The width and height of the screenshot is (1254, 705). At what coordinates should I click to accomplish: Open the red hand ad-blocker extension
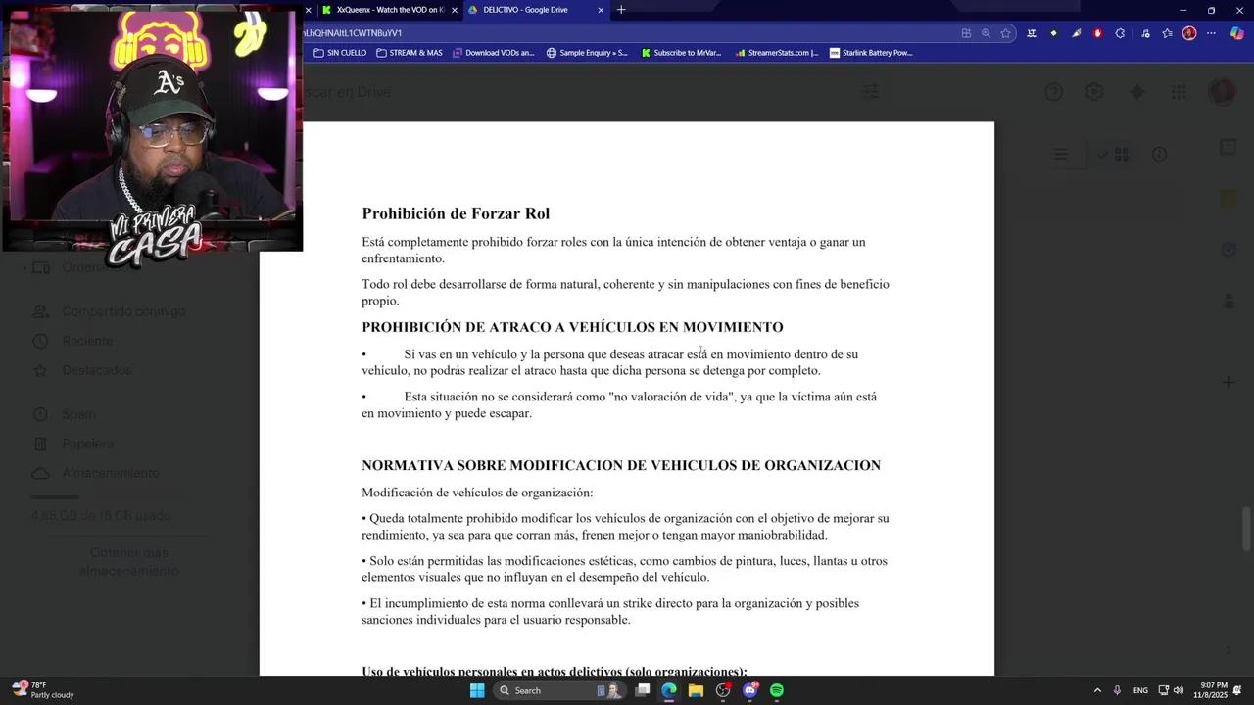tap(1097, 33)
